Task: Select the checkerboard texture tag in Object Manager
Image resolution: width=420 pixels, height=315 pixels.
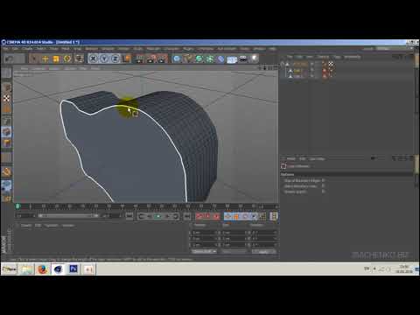Action: 331,64
